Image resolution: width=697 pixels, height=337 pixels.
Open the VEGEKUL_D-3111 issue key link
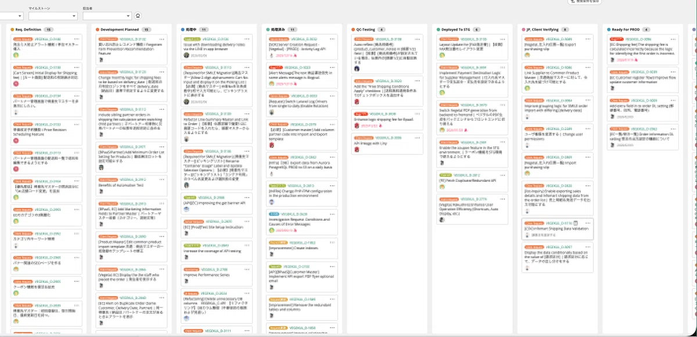click(218, 331)
